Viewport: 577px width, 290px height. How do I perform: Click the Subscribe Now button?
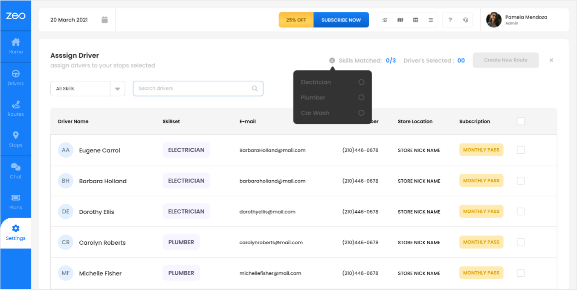341,20
